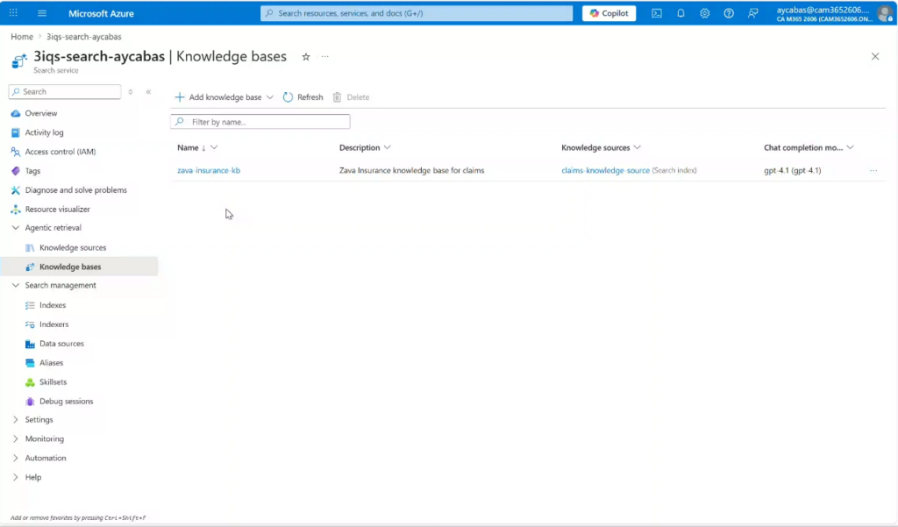This screenshot has width=898, height=527.
Task: Collapse the Search management section
Action: [16, 285]
